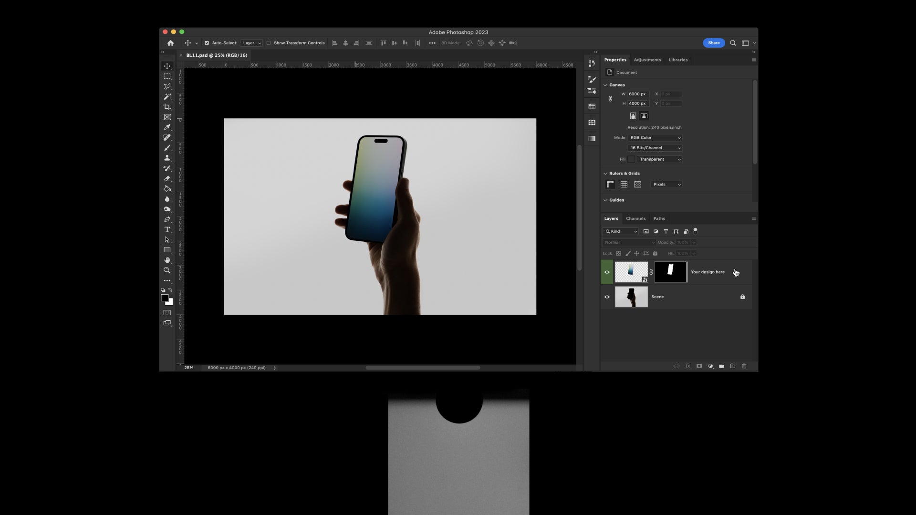Open the blend mode dropdown set to Normal
This screenshot has height=515, width=916.
tap(629, 242)
